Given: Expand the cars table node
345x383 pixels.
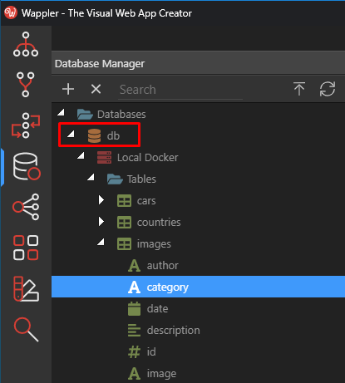Looking at the screenshot, I should click(x=101, y=200).
